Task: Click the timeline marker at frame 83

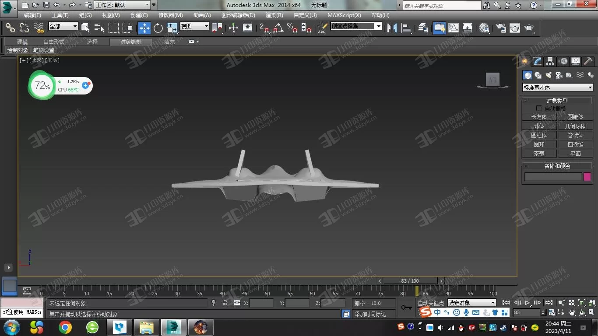Action: [x=417, y=291]
